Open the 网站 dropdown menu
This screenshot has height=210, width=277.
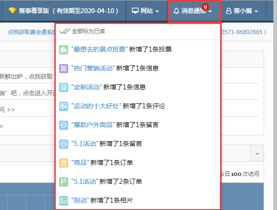pyautogui.click(x=145, y=11)
